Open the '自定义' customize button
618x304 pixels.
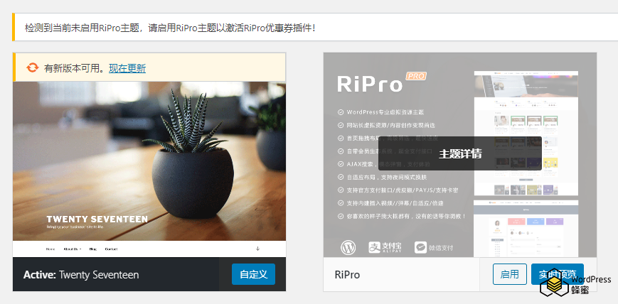253,274
